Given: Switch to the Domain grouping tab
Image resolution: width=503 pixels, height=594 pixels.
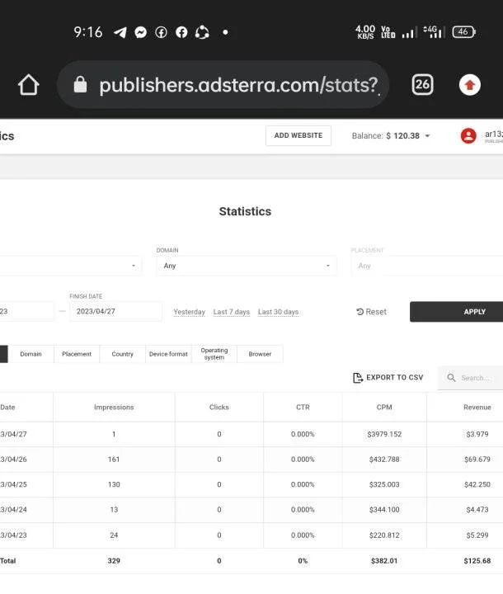Looking at the screenshot, I should [x=31, y=354].
